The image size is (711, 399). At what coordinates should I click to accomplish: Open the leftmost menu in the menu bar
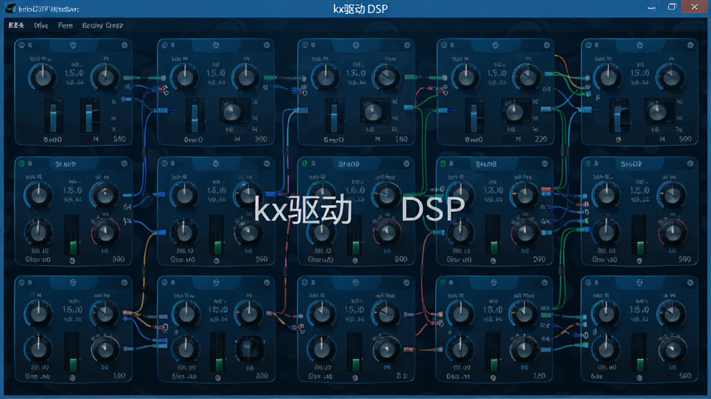[x=16, y=26]
